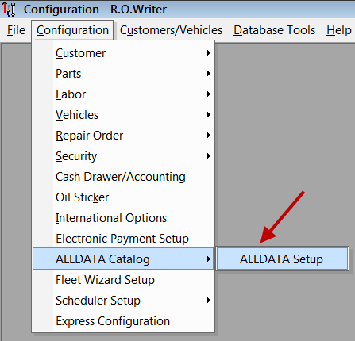
Task: Expand the Labor submenu
Action: [123, 94]
